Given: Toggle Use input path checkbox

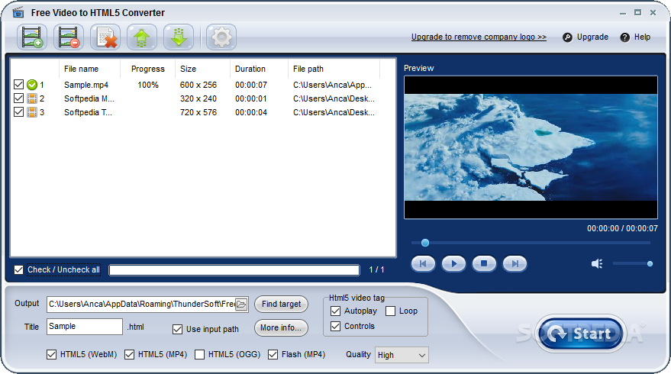Looking at the screenshot, I should tap(177, 329).
